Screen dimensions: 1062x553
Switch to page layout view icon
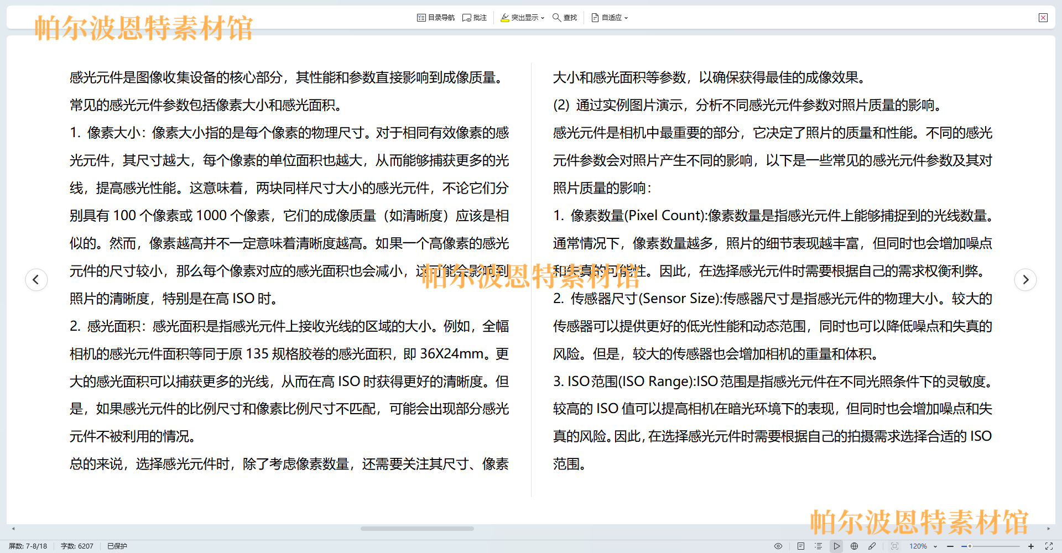pos(801,546)
